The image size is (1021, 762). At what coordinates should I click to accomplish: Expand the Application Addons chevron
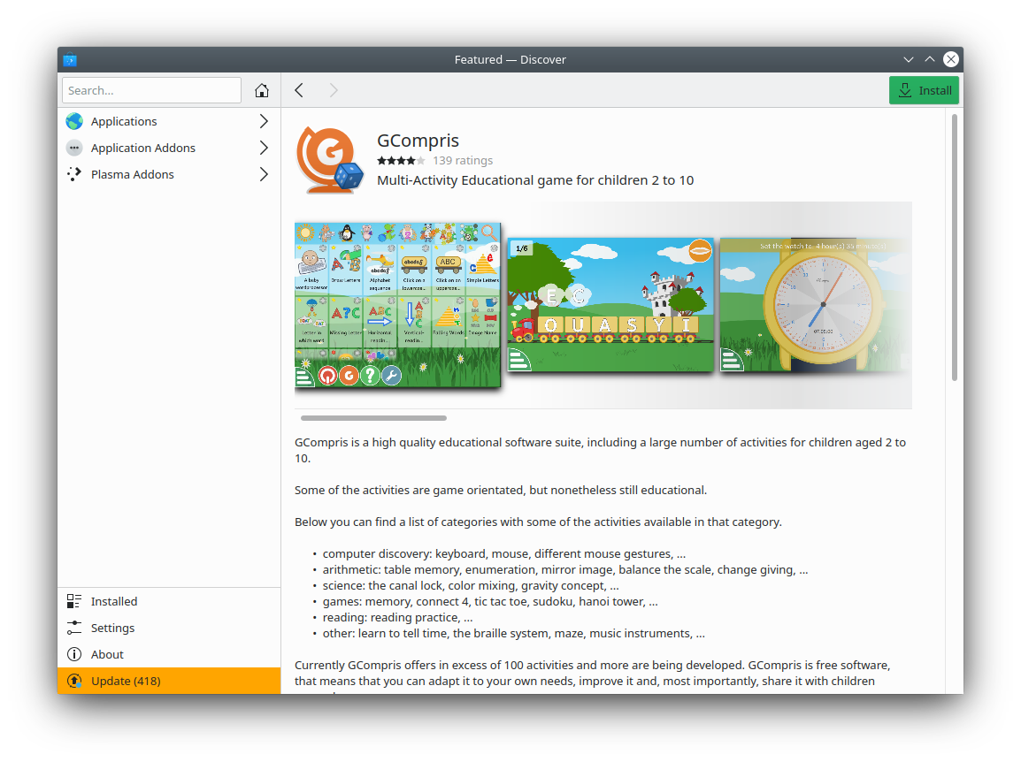[x=264, y=148]
